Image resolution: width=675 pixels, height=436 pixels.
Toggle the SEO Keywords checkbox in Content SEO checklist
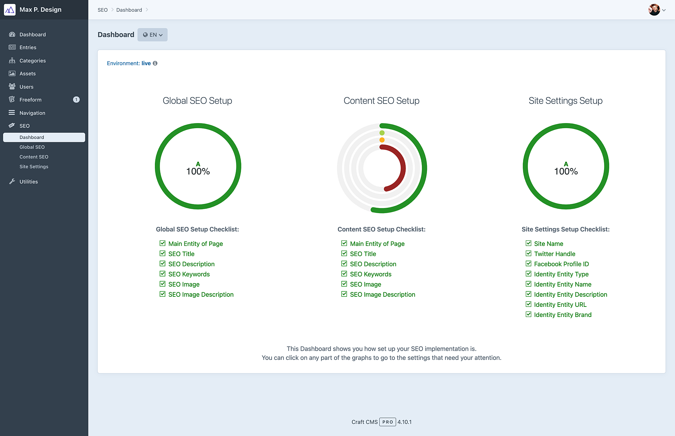point(344,274)
